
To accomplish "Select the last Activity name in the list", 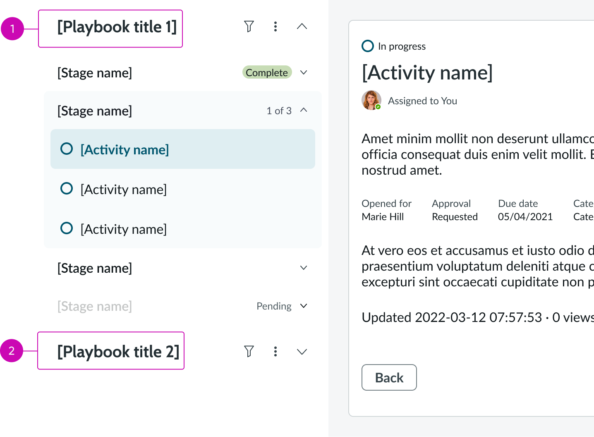I will [123, 229].
